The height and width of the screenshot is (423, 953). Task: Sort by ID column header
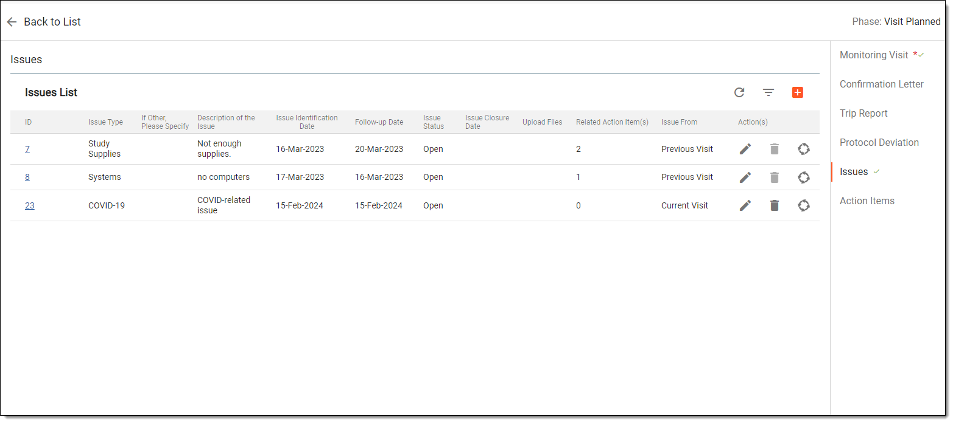[x=28, y=122]
